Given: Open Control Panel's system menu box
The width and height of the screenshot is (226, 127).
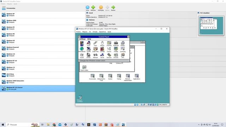Looking at the screenshot, I should point(79,37).
